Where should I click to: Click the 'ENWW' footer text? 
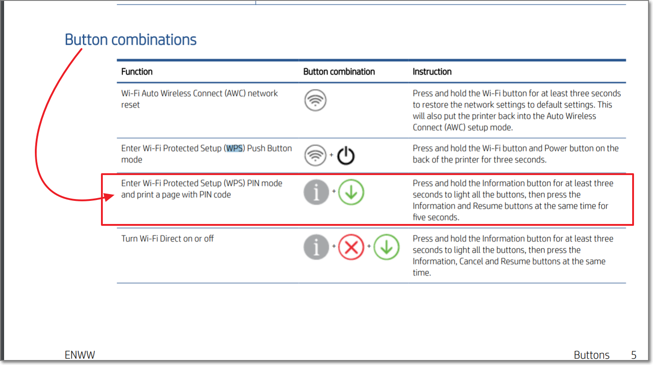(x=80, y=355)
